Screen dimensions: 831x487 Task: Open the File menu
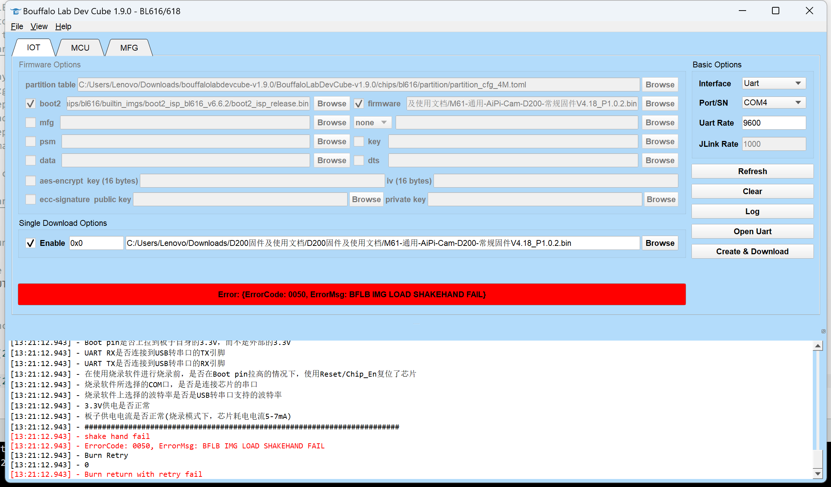(17, 27)
